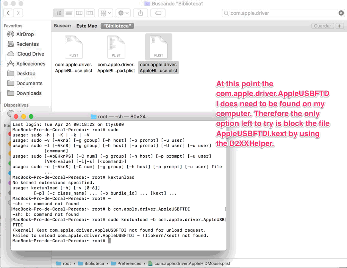Set search scope to "Biblioteca"
This screenshot has width=347, height=268.
pos(117,26)
